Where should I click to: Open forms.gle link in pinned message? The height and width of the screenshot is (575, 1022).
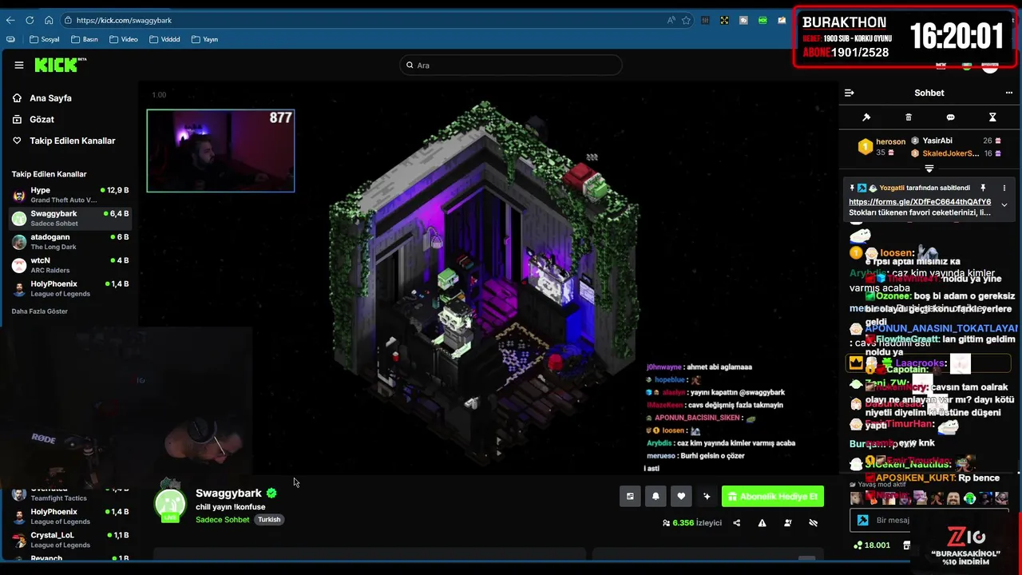point(920,202)
